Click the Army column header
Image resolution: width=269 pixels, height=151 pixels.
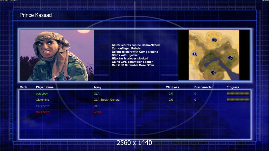pyautogui.click(x=97, y=87)
